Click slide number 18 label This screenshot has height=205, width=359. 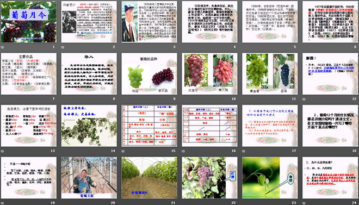(x=355, y=151)
